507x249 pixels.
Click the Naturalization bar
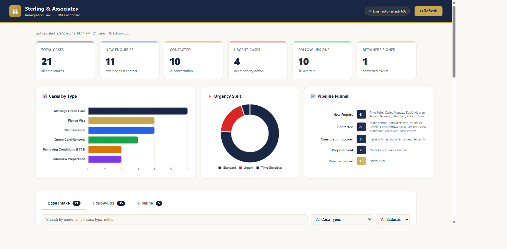click(x=121, y=130)
